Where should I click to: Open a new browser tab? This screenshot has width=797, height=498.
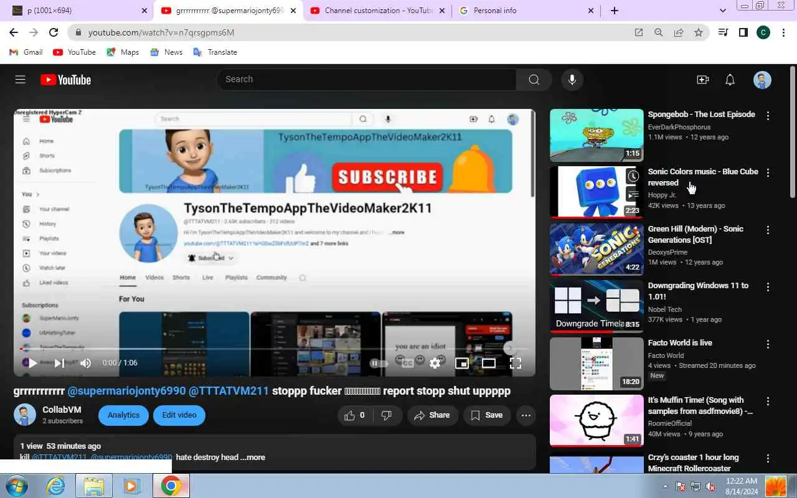pos(615,11)
